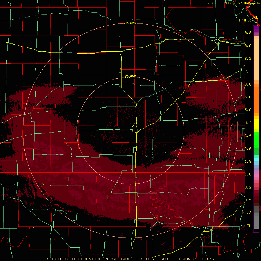Click the 5.8 value on color scale
The height and width of the screenshot is (261, 261).
tap(248, 97)
